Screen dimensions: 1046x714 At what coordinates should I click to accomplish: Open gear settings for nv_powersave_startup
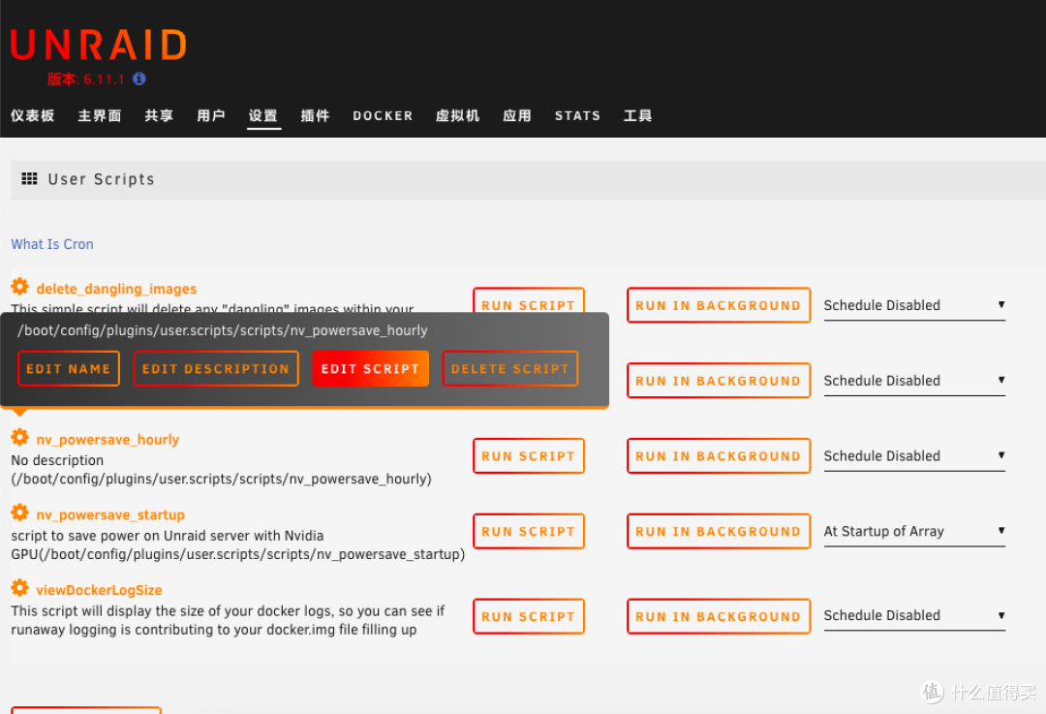point(19,513)
